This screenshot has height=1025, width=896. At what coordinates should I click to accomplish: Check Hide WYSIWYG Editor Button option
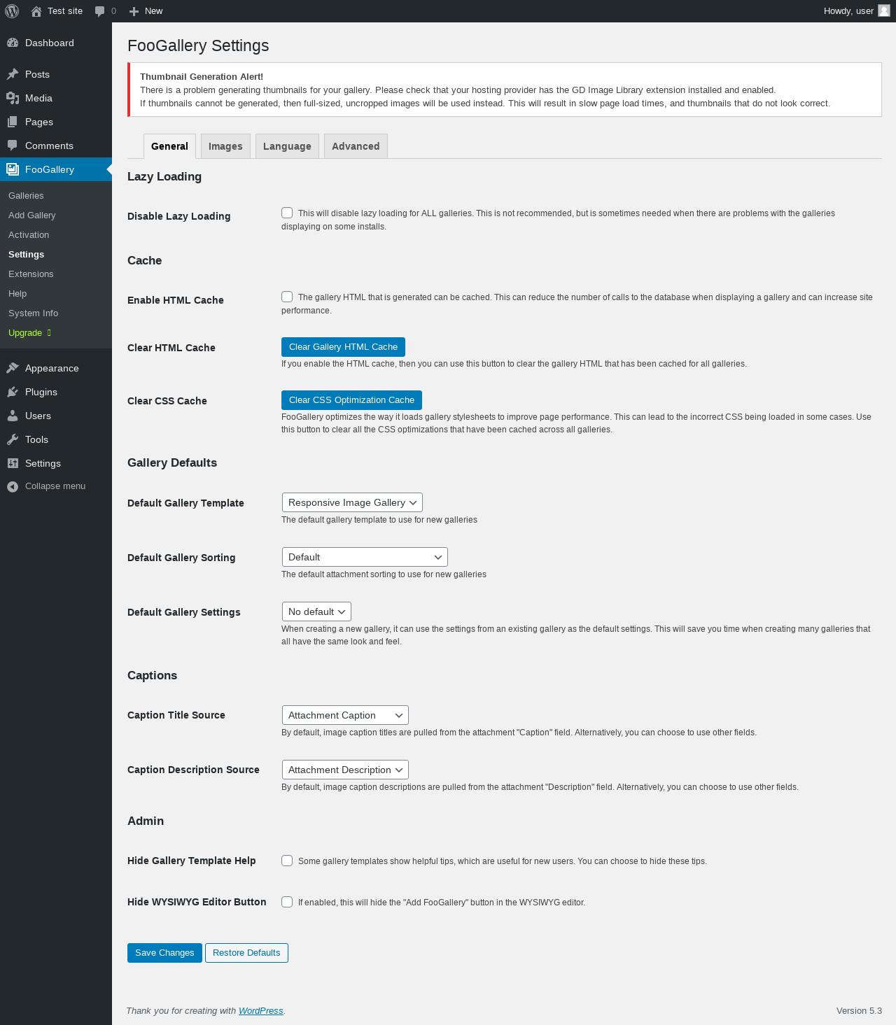tap(287, 902)
